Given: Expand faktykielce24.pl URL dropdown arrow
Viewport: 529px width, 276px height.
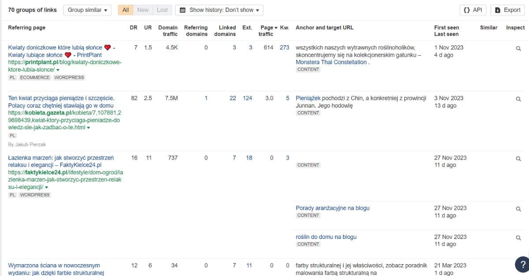Looking at the screenshot, I should tap(46, 188).
